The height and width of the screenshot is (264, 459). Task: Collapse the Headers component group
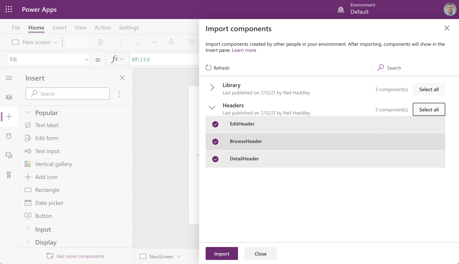212,108
